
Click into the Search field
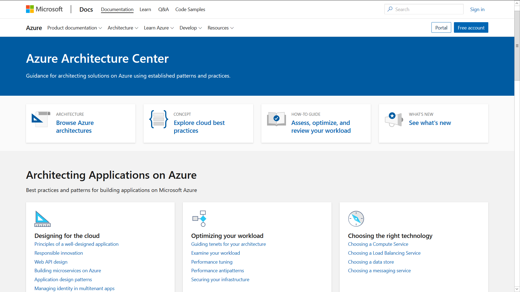click(424, 9)
